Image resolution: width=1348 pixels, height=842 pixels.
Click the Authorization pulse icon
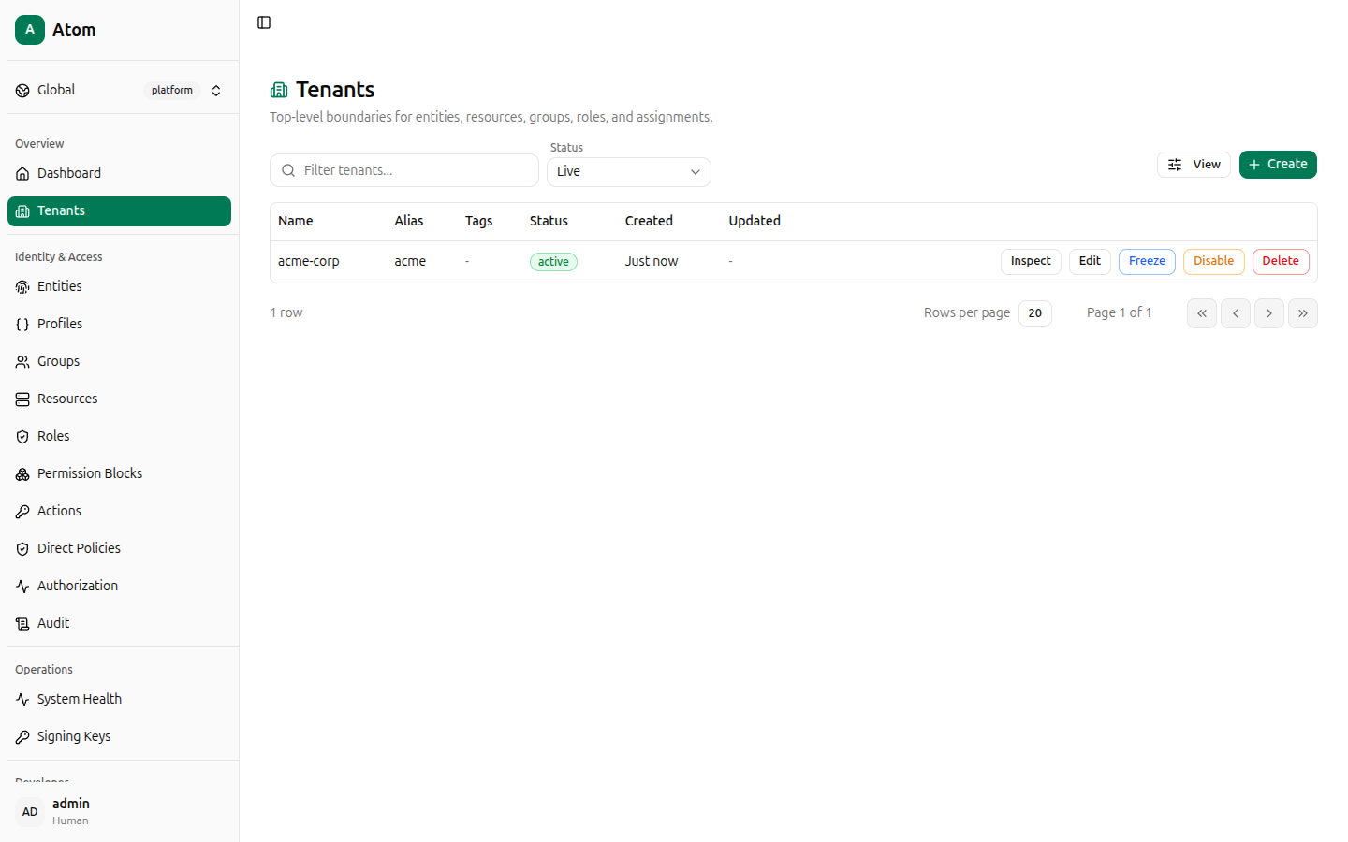[x=22, y=587]
